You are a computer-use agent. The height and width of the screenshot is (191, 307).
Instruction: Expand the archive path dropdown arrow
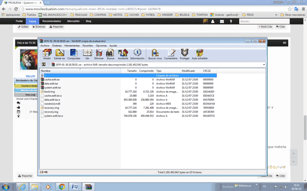(x=264, y=65)
